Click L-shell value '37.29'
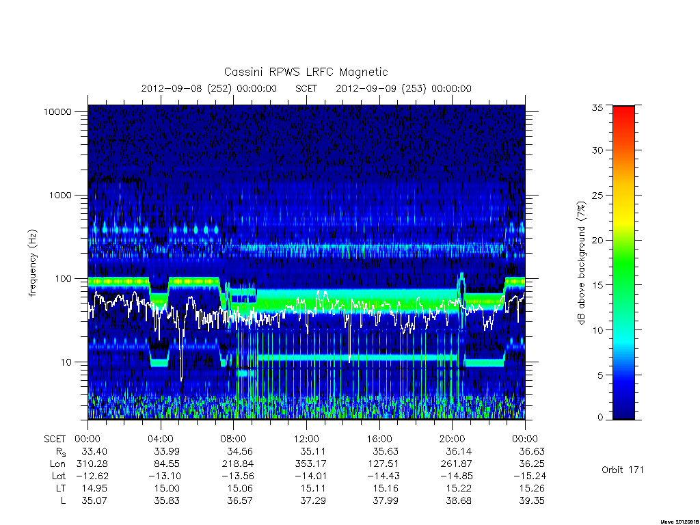The image size is (700, 525). tap(313, 501)
